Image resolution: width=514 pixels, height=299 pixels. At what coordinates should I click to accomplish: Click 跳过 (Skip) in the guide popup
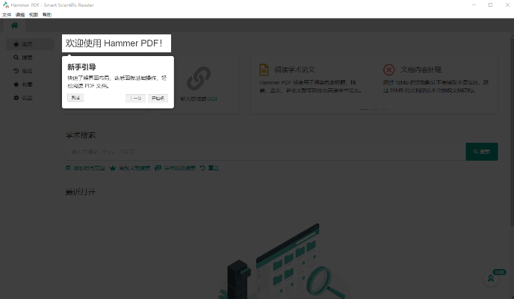pos(75,98)
